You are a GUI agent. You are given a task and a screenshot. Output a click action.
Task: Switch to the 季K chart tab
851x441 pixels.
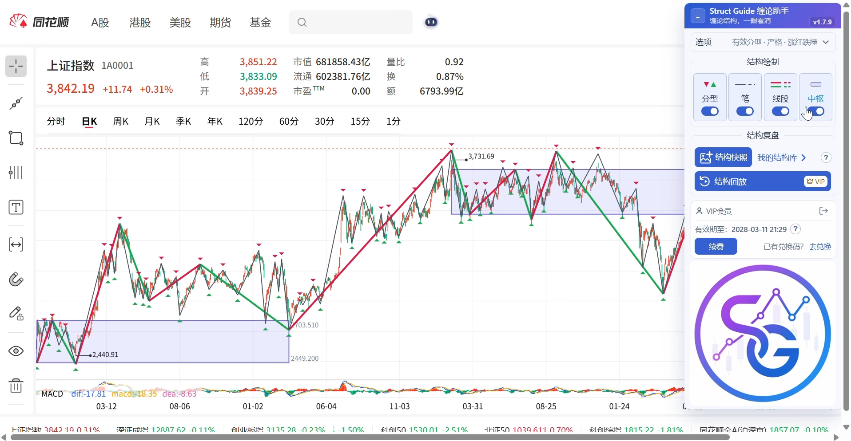pos(183,121)
